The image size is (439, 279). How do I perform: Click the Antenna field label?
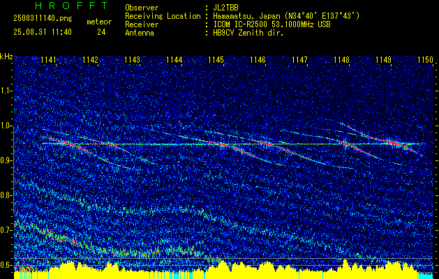(x=140, y=33)
